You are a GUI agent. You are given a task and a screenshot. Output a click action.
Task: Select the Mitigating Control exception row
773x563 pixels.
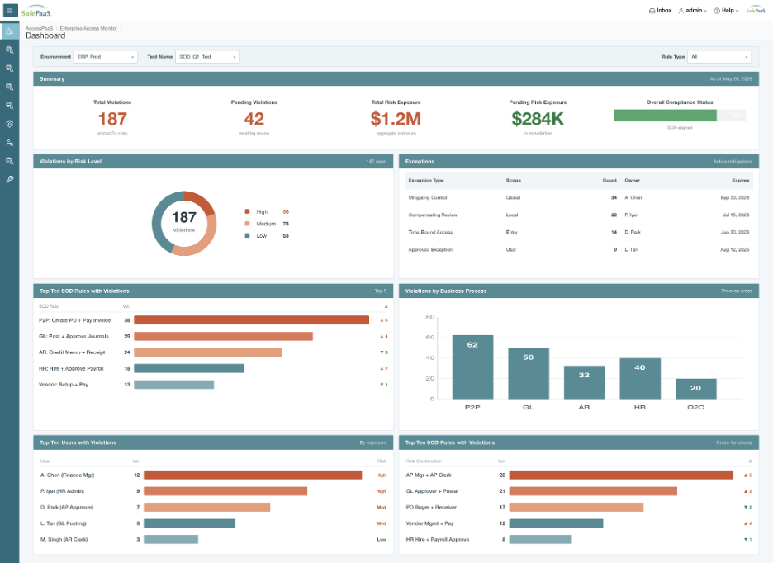(x=579, y=197)
